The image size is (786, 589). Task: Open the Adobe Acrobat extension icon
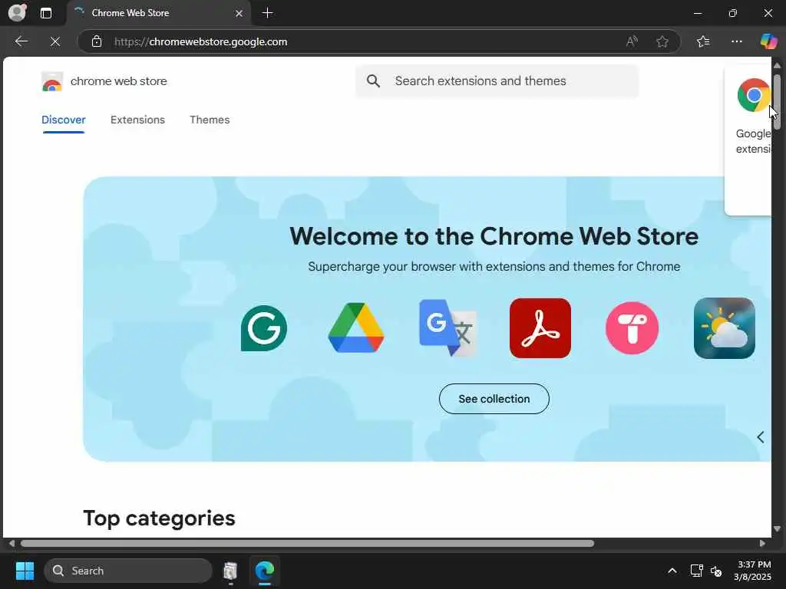(x=540, y=328)
